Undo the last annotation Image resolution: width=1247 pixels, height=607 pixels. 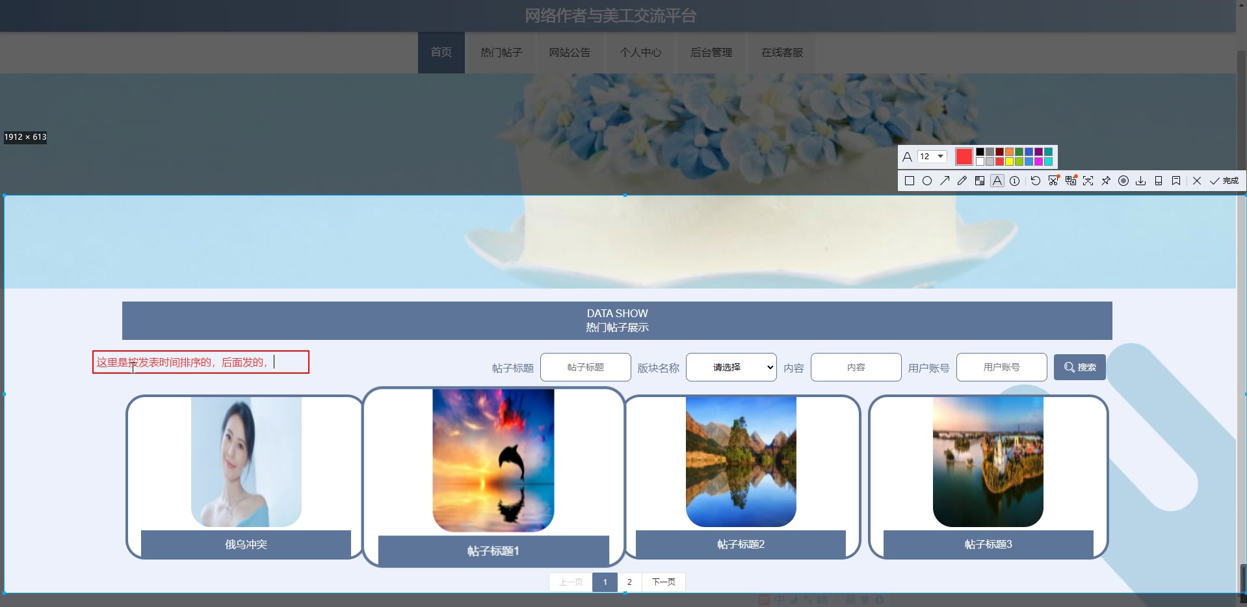[x=1036, y=181]
